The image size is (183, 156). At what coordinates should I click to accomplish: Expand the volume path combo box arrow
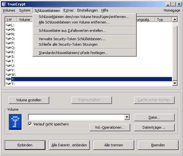127,117
